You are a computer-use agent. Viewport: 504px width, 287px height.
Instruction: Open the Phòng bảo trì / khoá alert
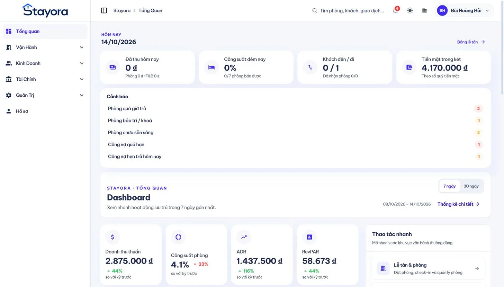295,121
